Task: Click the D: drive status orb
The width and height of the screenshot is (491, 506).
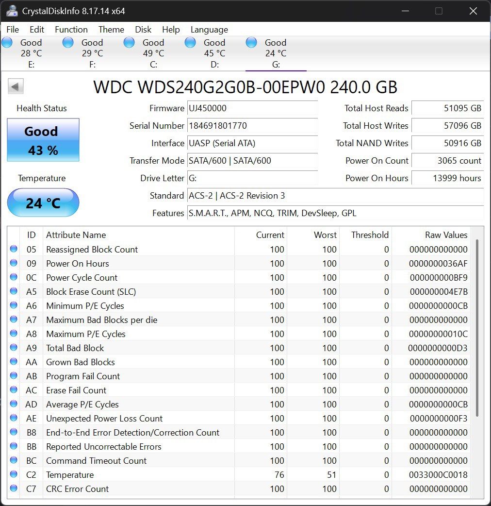Action: pos(191,43)
